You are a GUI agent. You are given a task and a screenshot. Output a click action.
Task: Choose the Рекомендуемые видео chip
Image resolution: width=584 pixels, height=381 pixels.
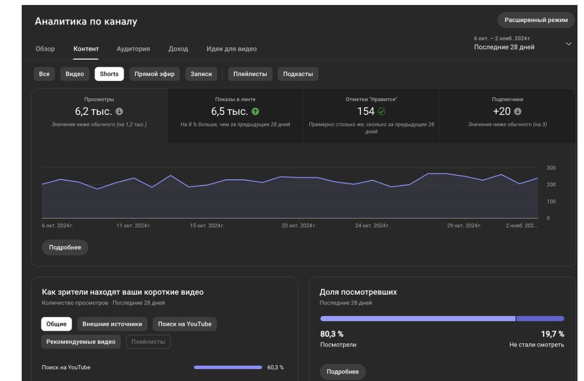pyautogui.click(x=81, y=342)
